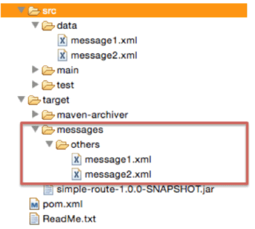Select message1.xml under others folder
Image resolution: width=255 pixels, height=229 pixels.
click(118, 160)
